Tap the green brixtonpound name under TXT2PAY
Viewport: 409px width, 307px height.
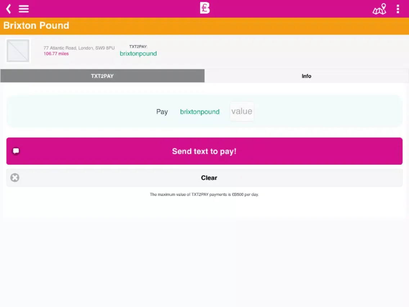(x=138, y=54)
